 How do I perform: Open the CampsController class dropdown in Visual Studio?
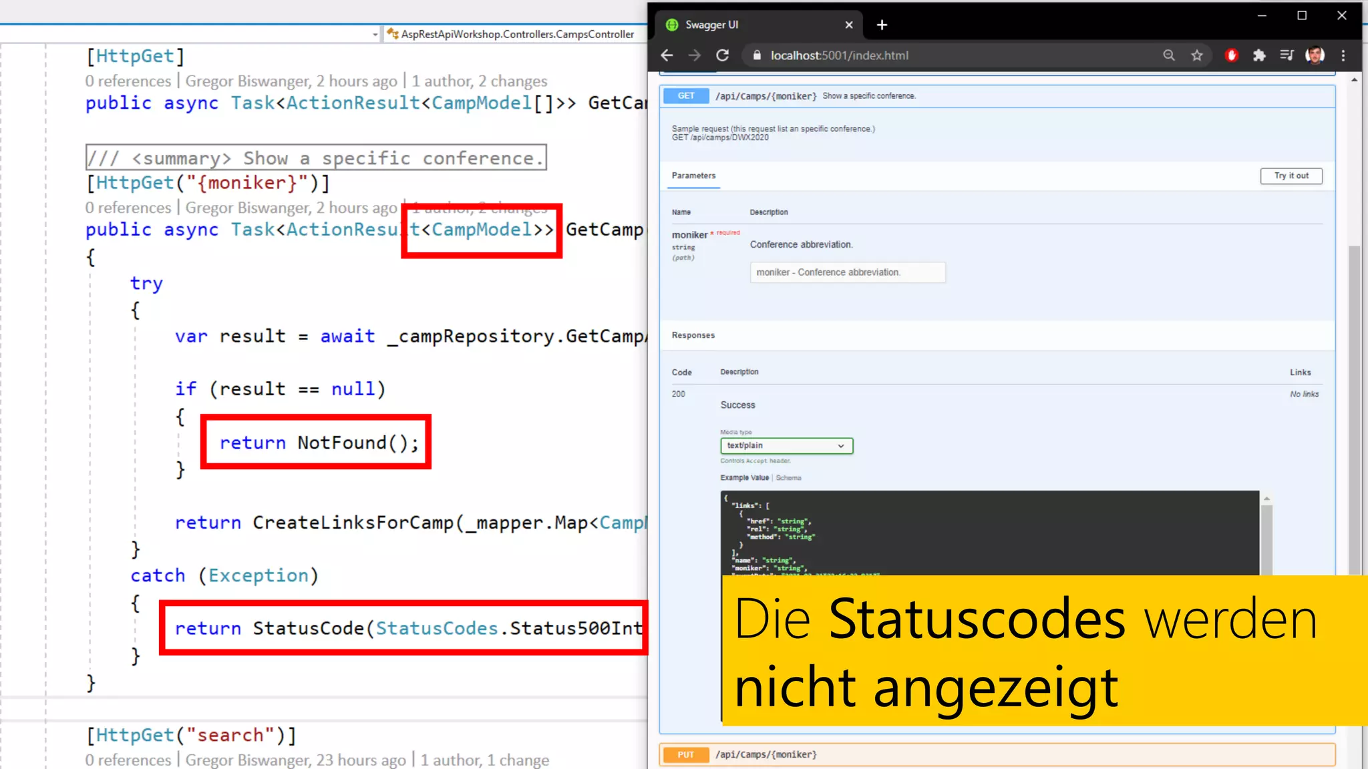(x=517, y=34)
